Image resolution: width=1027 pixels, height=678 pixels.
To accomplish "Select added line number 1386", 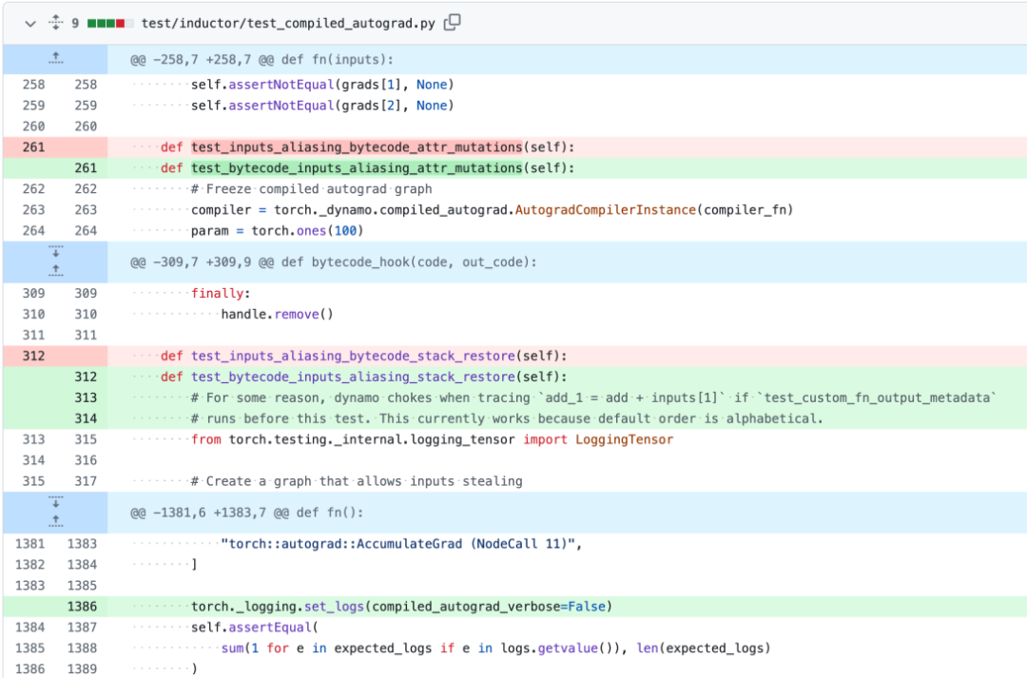I will pyautogui.click(x=82, y=607).
